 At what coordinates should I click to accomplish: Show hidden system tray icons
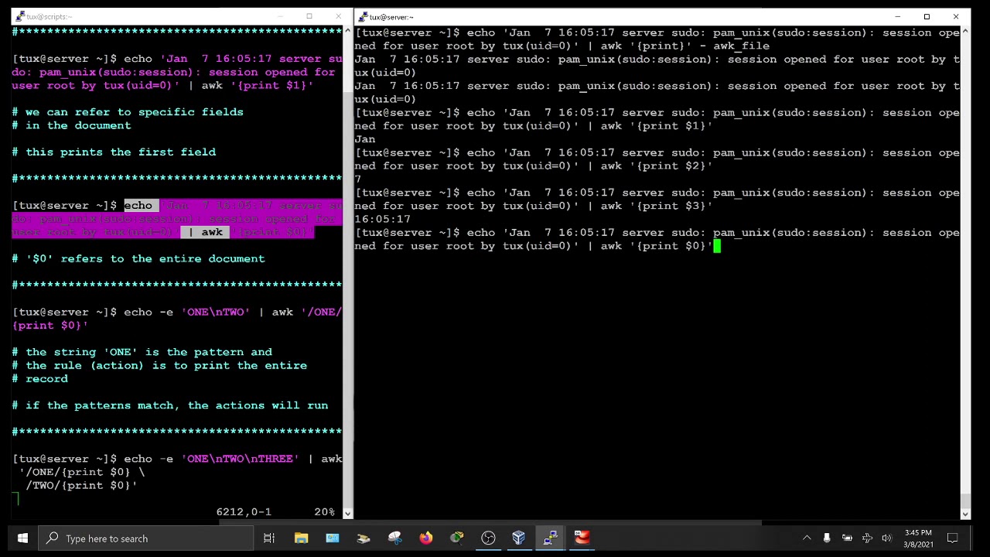807,538
